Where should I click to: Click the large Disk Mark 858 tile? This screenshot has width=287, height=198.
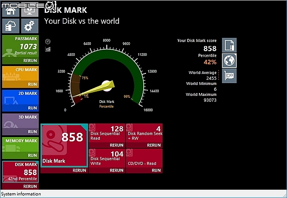[x=64, y=146]
